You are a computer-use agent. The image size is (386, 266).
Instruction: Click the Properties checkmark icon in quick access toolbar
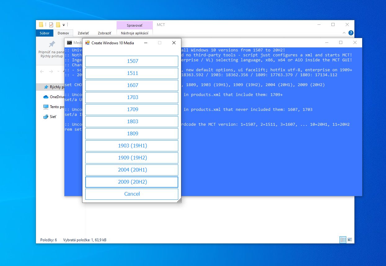(x=51, y=25)
